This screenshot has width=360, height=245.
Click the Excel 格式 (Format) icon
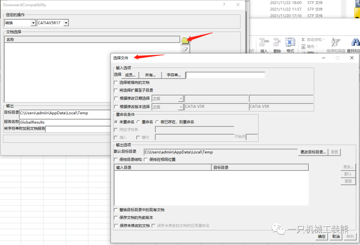(x=290, y=42)
